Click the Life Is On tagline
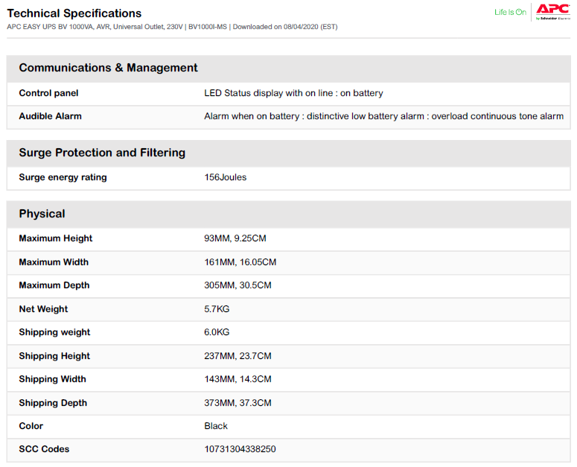Viewport: 577px width, 467px height. 510,12
